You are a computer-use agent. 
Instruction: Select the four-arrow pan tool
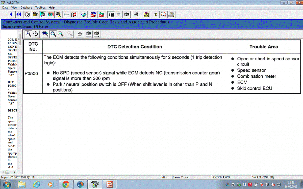(x=36, y=34)
